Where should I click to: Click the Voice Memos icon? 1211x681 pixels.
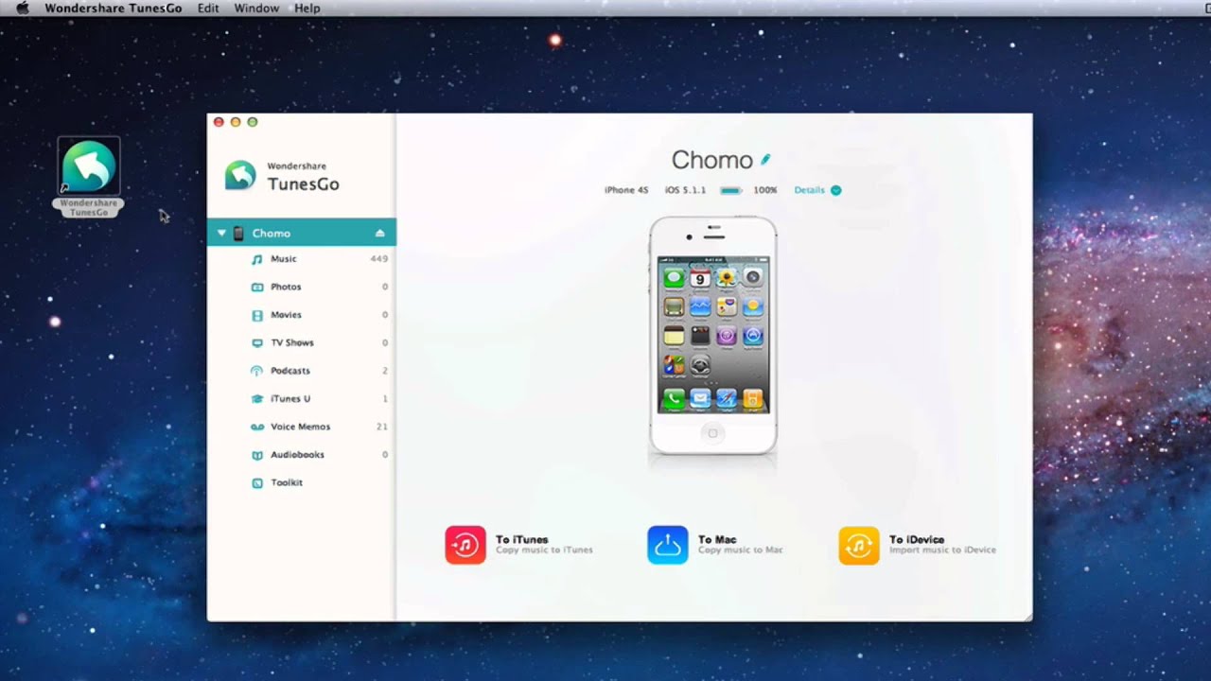point(257,427)
